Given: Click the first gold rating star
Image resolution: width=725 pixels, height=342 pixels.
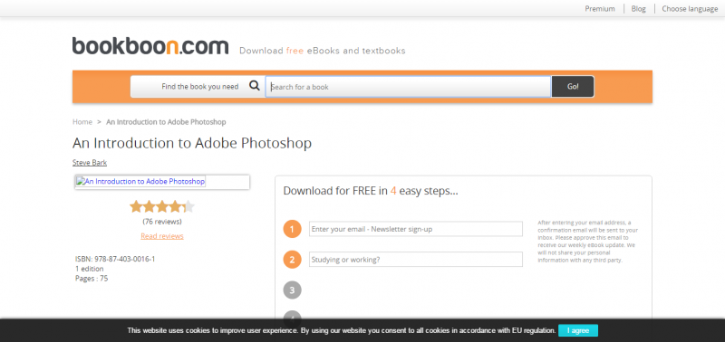Looking at the screenshot, I should (136, 206).
